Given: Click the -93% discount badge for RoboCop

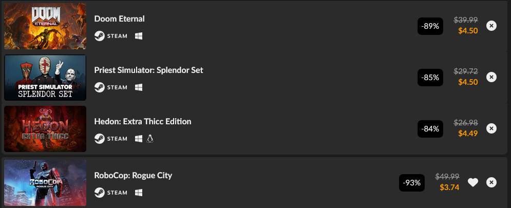Looking at the screenshot, I should (x=411, y=183).
